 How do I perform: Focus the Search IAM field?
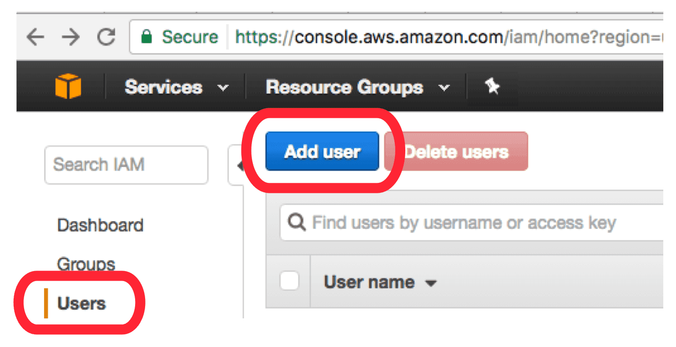[126, 165]
